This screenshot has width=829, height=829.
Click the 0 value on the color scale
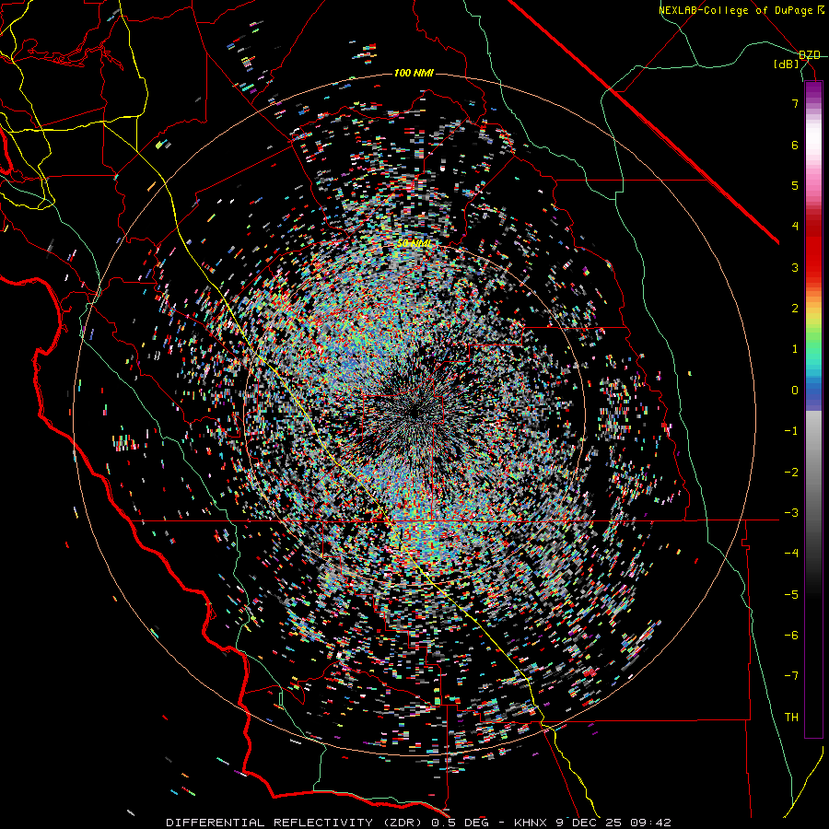point(795,391)
